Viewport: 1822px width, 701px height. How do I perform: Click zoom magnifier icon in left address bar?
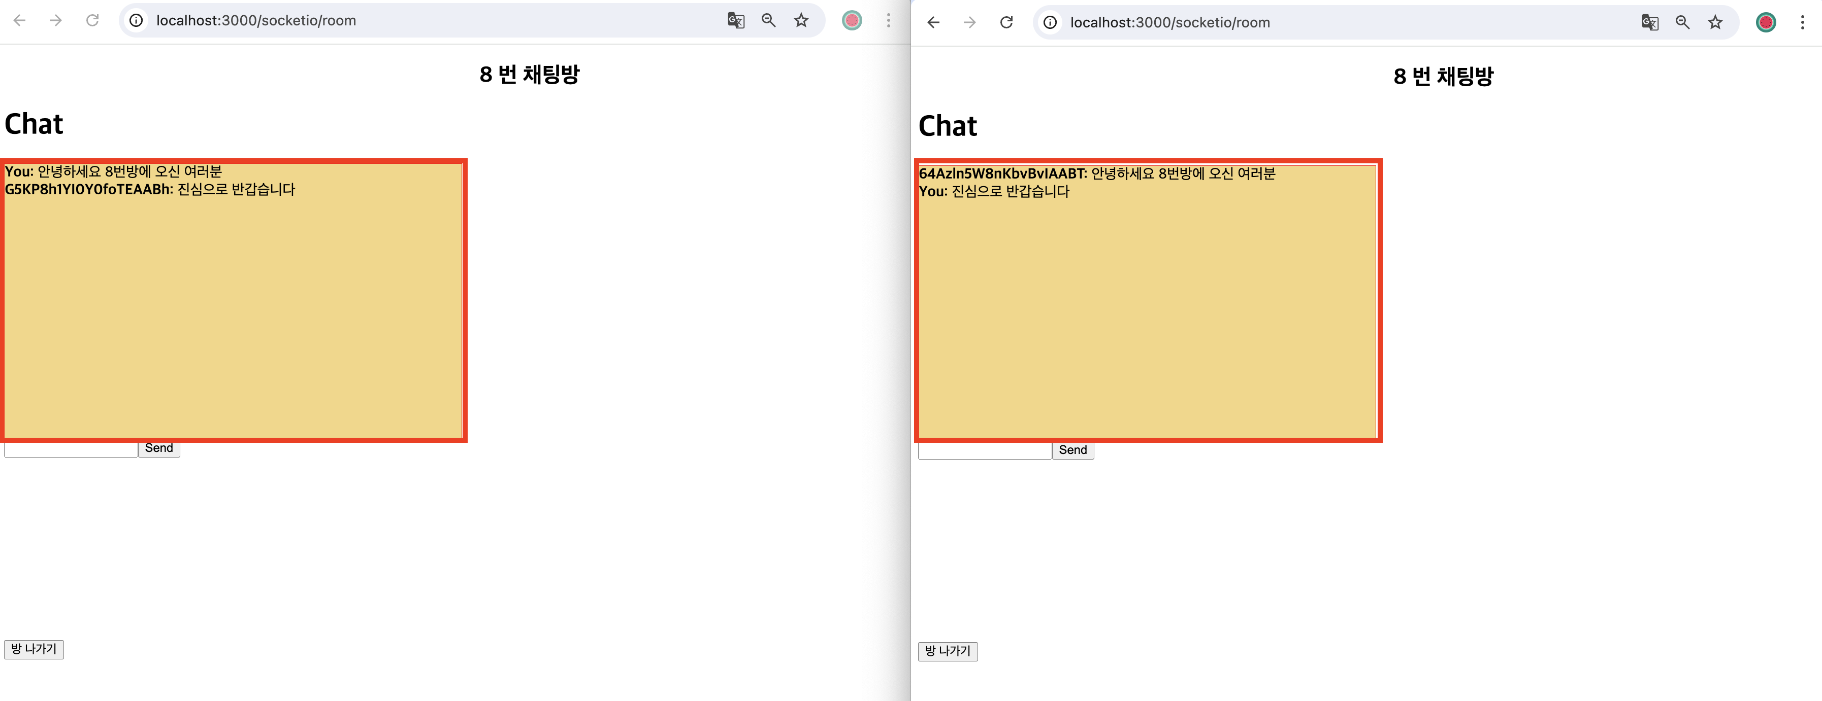point(768,20)
